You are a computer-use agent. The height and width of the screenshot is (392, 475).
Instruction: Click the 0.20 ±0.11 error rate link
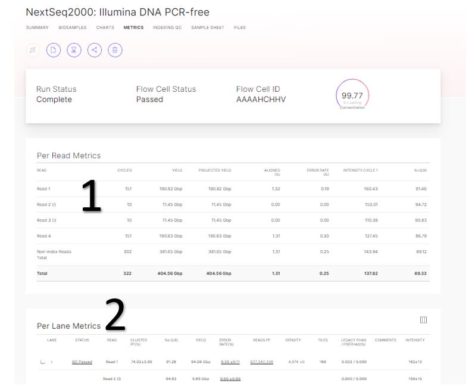coord(230,362)
